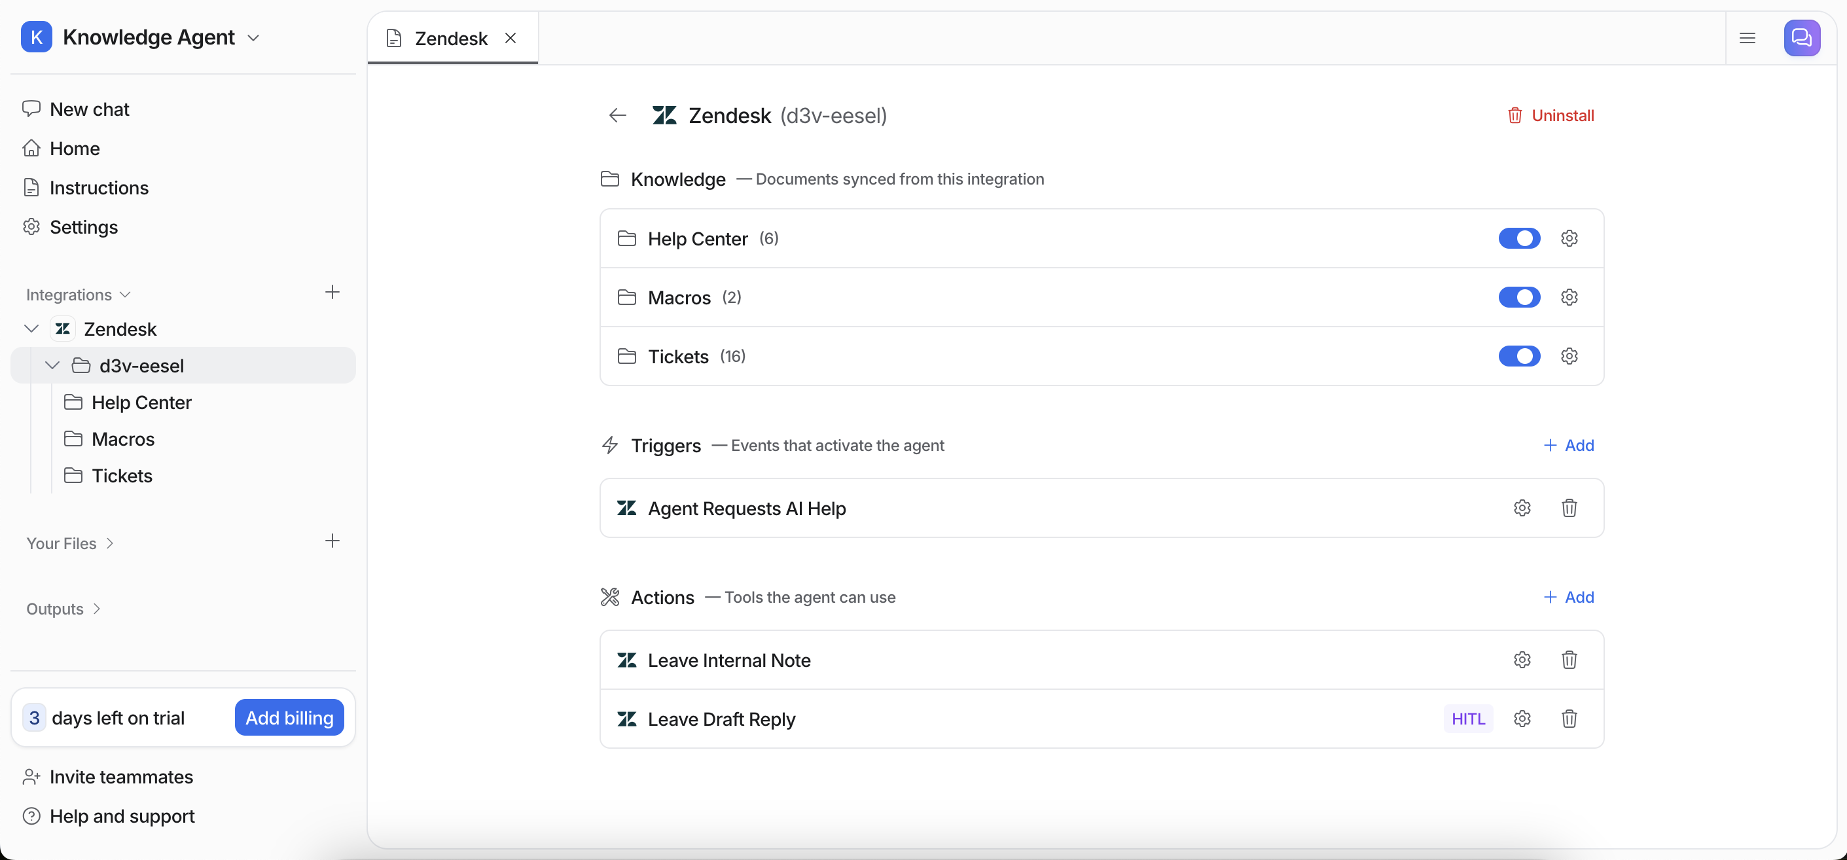This screenshot has height=860, width=1847.
Task: Delete the Leave Draft Reply action
Action: point(1569,719)
